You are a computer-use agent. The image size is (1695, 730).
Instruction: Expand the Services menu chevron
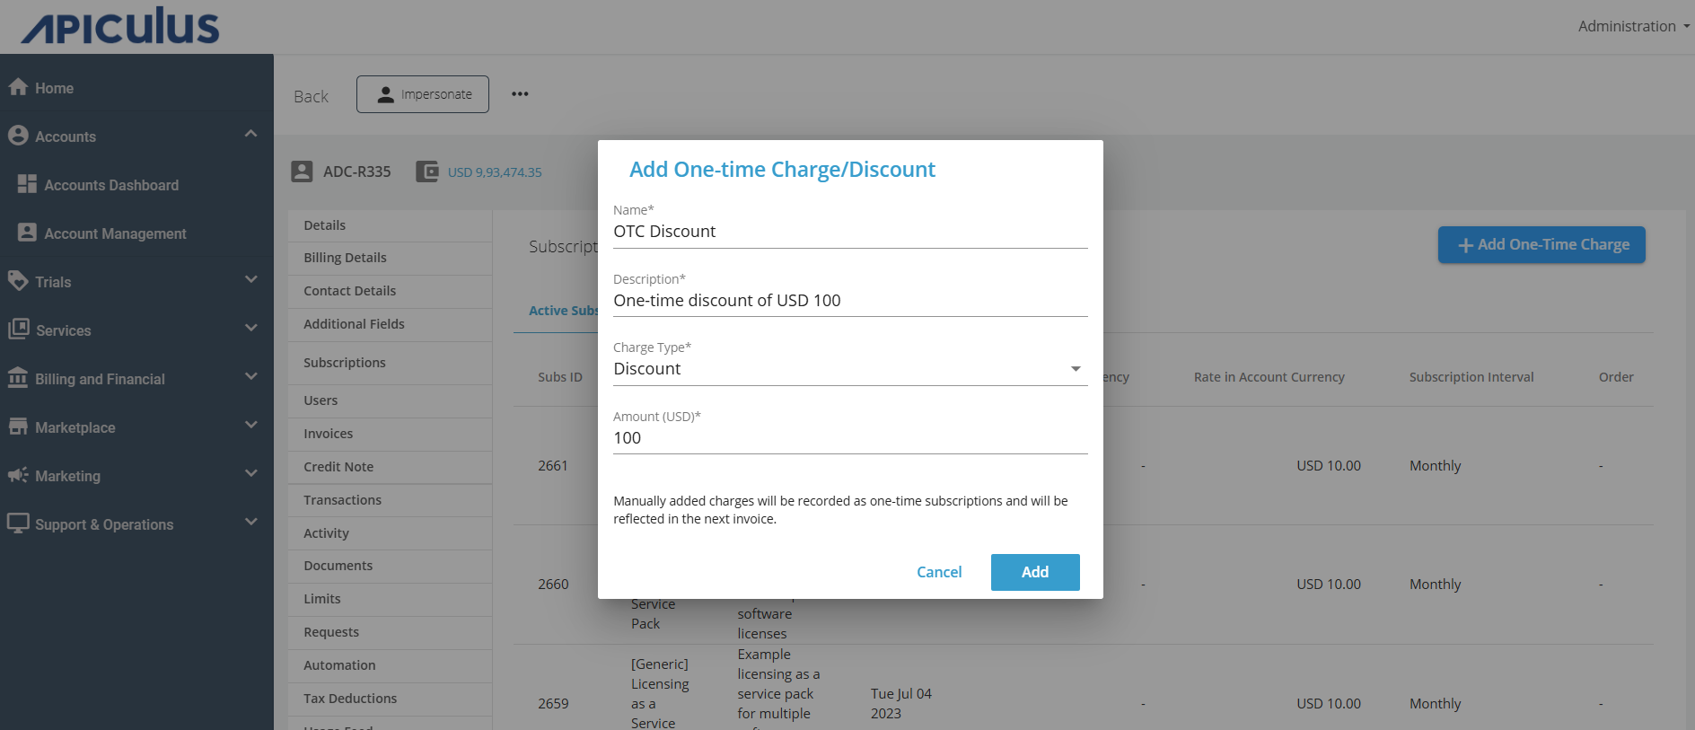coord(250,328)
